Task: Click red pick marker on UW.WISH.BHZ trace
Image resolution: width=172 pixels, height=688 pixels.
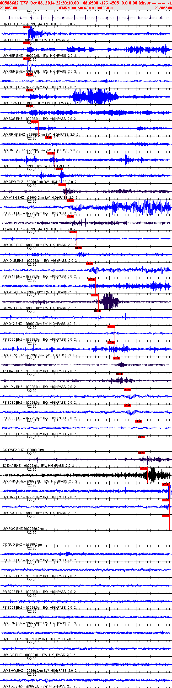Action: tap(62, 185)
